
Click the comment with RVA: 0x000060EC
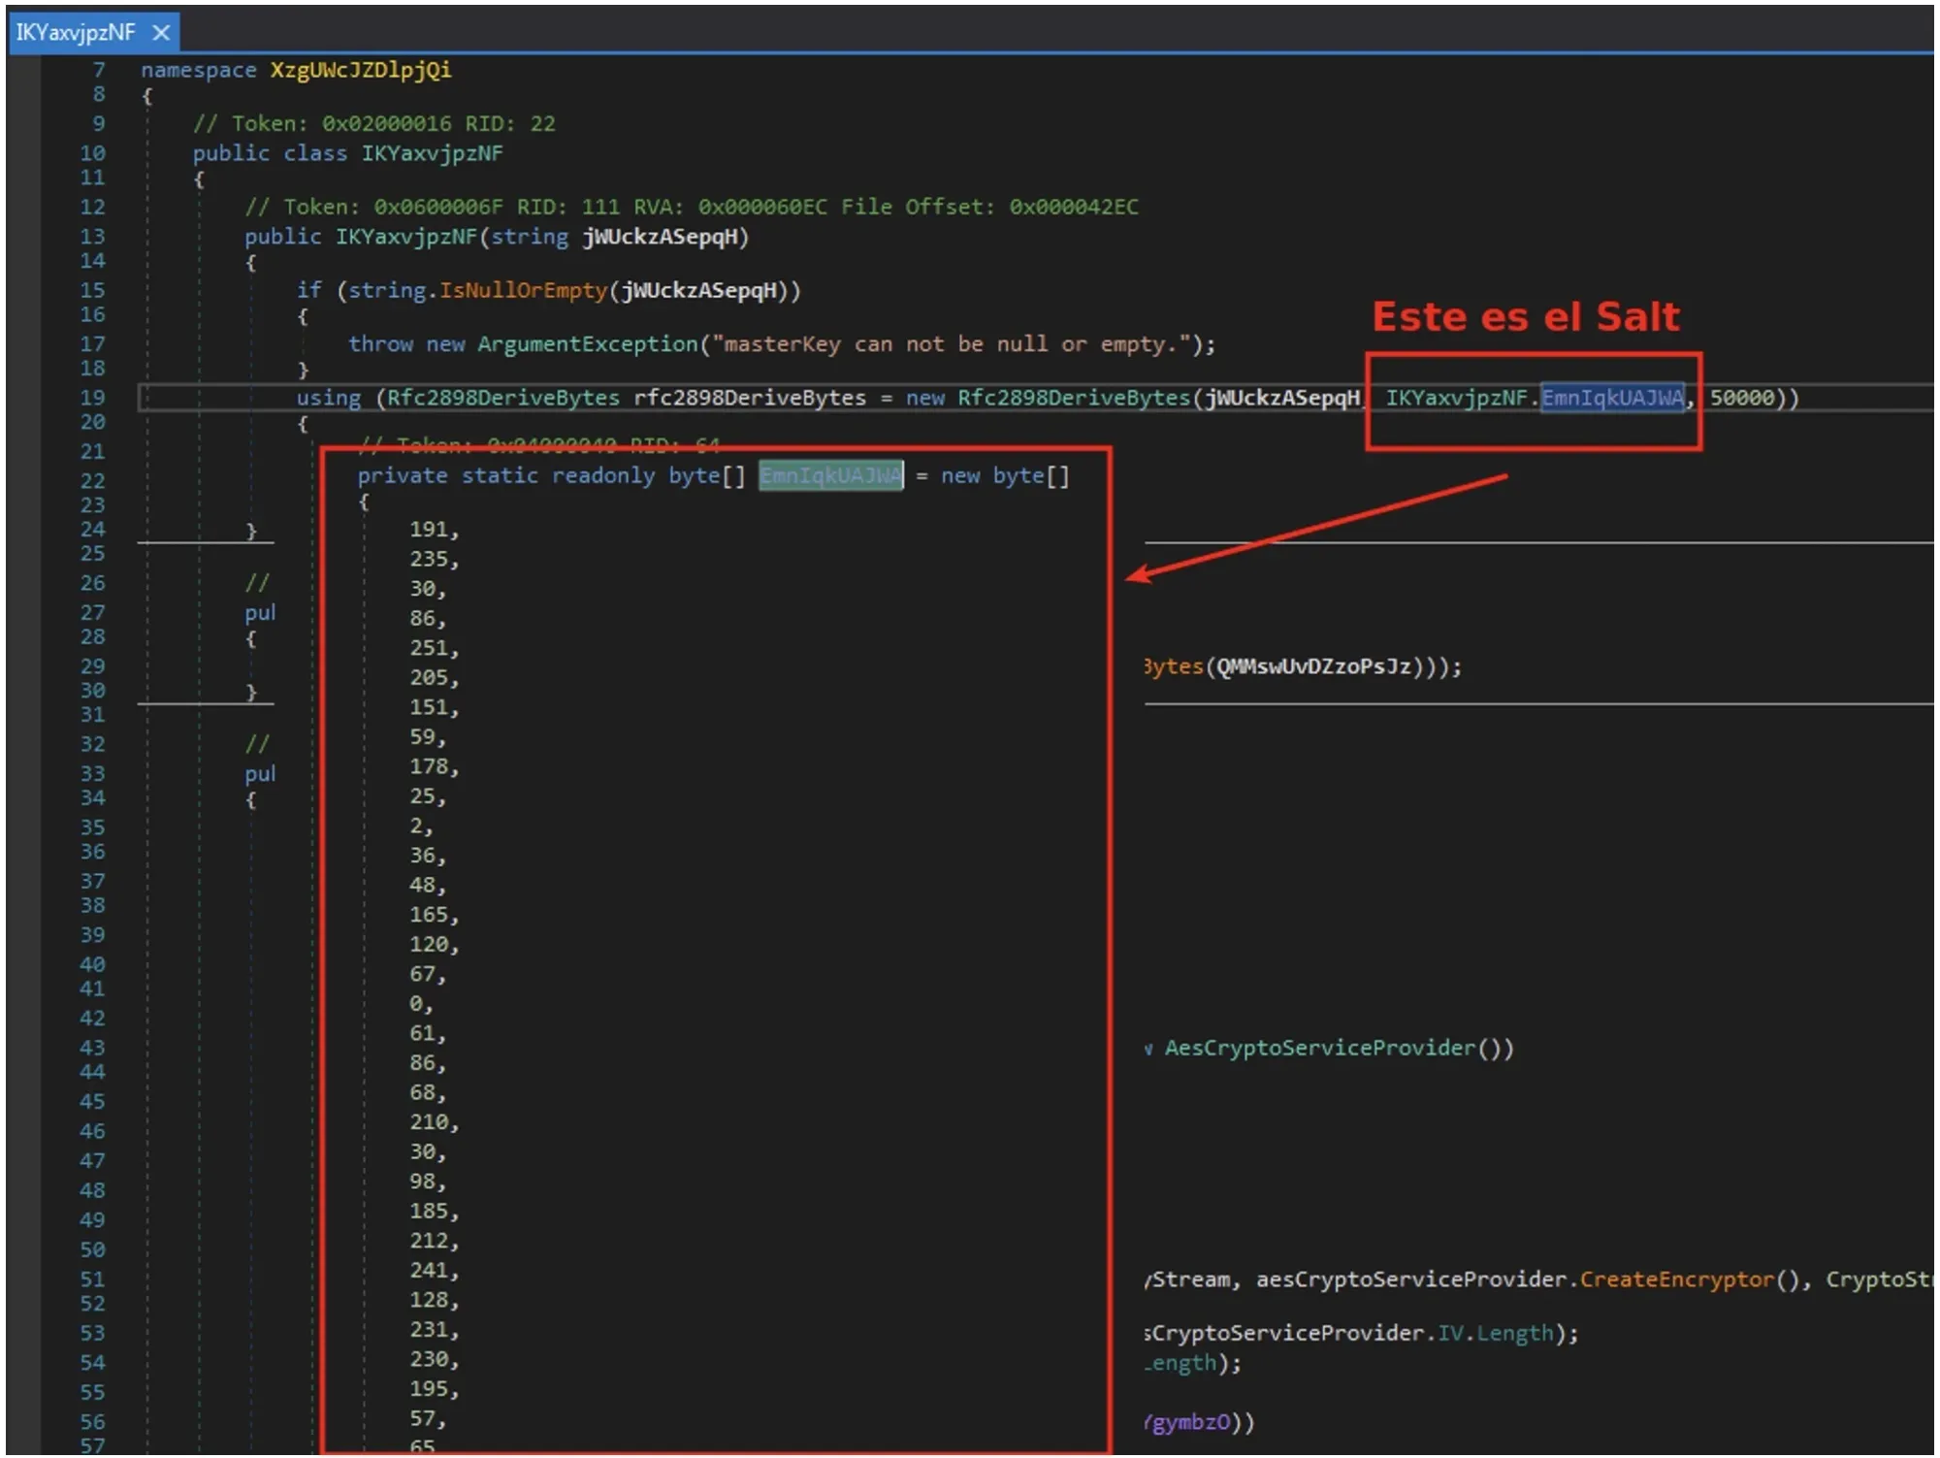(692, 207)
